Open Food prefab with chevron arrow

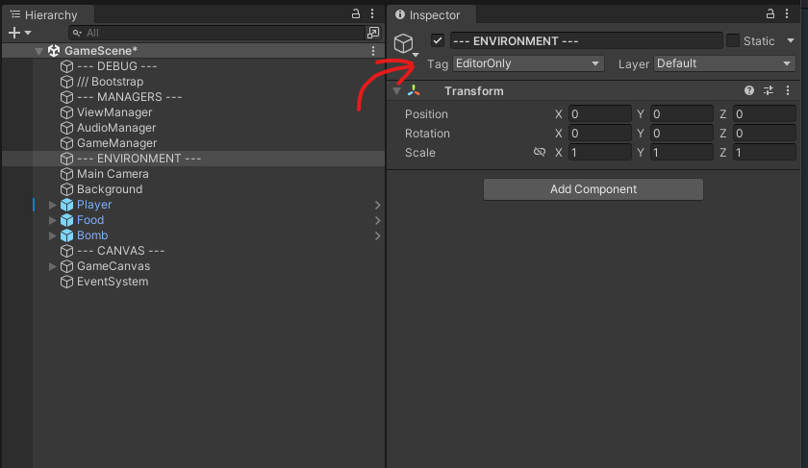(377, 220)
